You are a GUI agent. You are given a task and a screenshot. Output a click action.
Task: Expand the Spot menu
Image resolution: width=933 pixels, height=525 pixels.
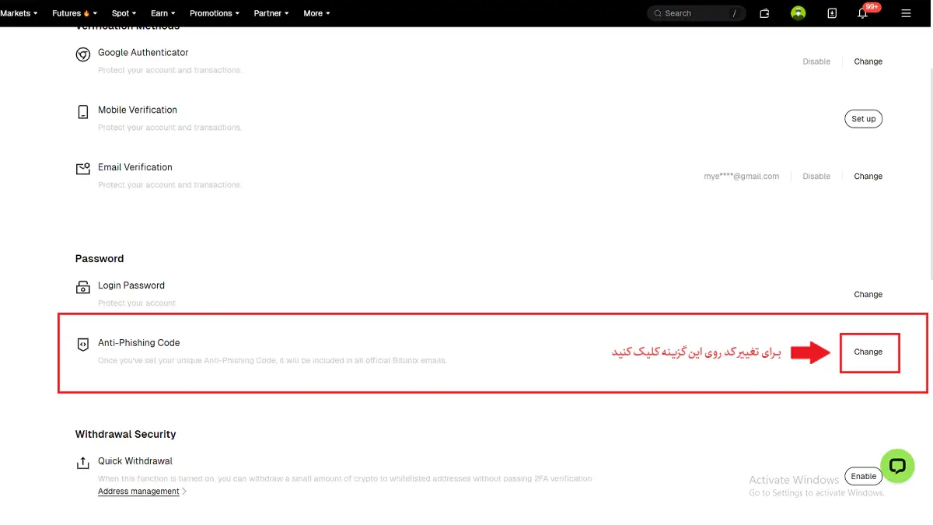coord(124,13)
